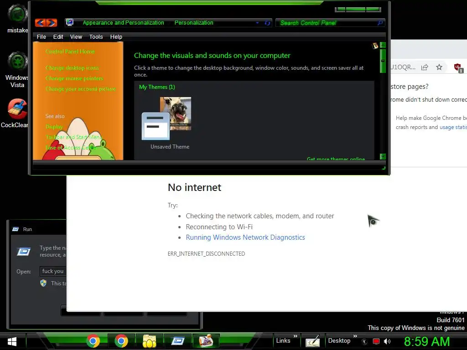467x350 pixels.
Task: Open the File menu
Action: tap(42, 37)
